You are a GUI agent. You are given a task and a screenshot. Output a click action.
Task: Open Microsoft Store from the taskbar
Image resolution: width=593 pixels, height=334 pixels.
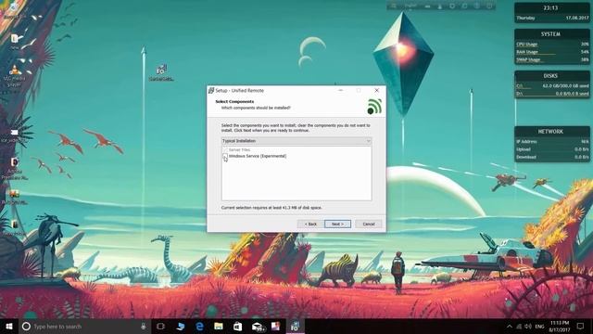click(x=237, y=326)
